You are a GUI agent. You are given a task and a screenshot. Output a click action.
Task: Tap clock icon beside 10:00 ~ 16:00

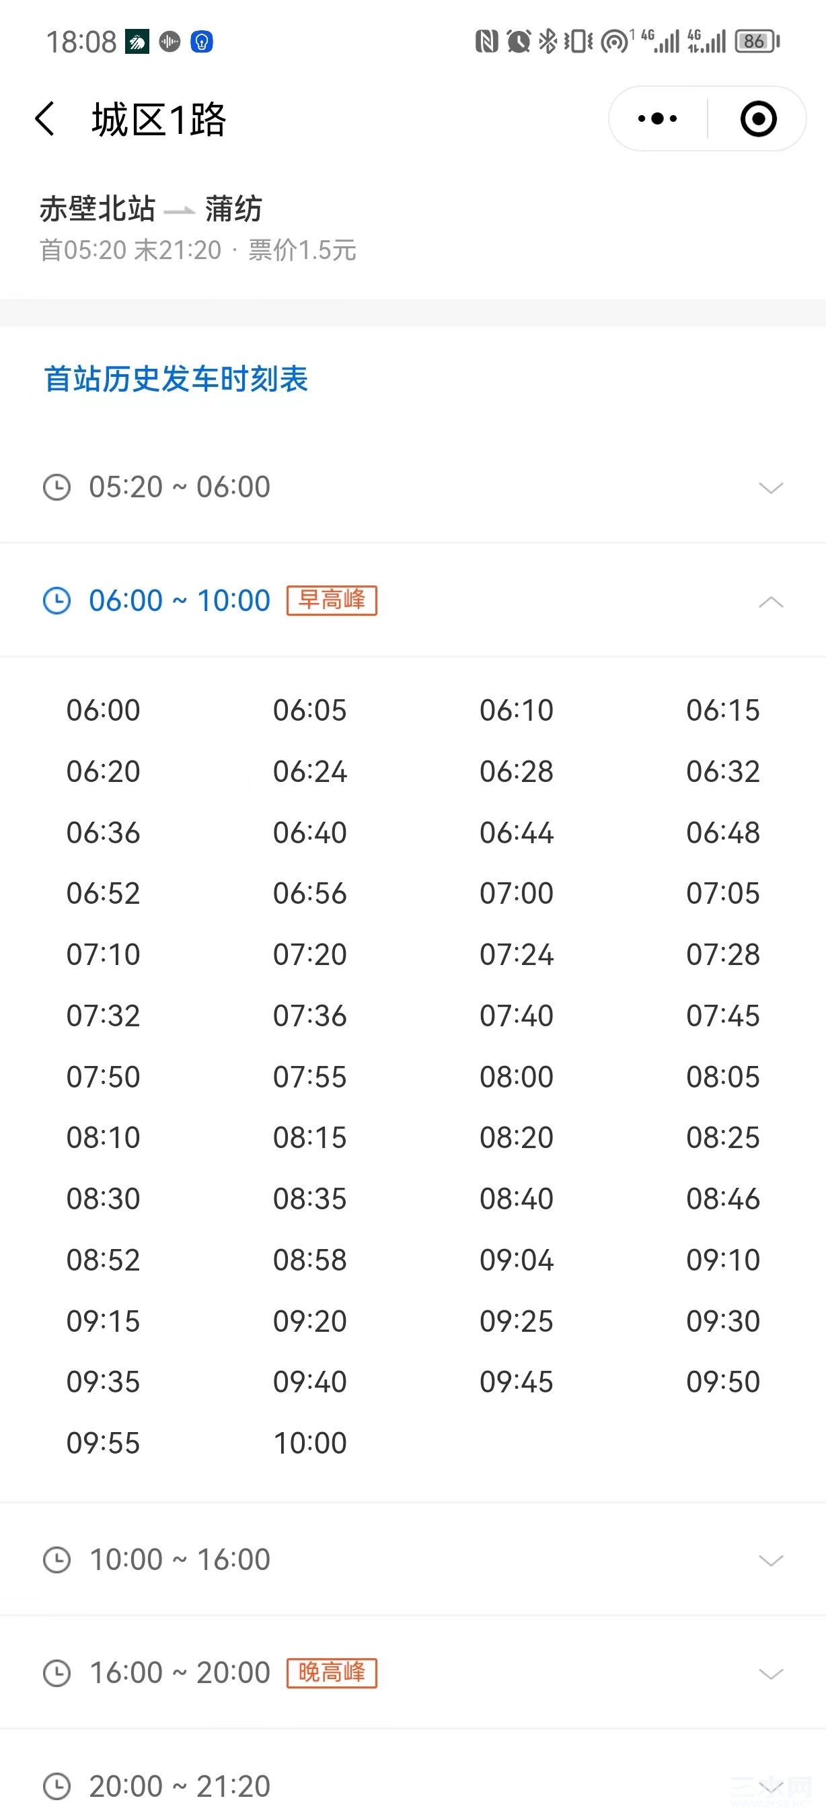point(57,1559)
